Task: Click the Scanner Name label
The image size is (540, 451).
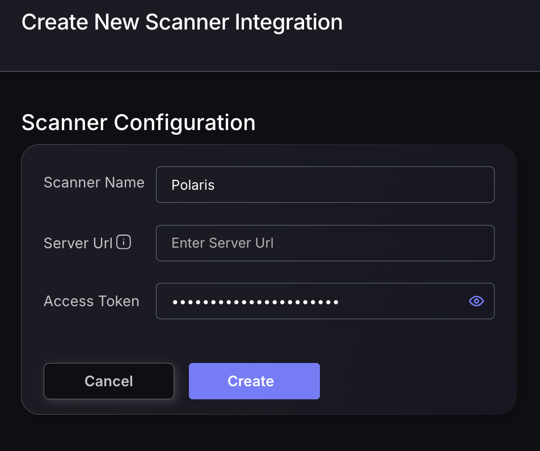Action: 94,183
